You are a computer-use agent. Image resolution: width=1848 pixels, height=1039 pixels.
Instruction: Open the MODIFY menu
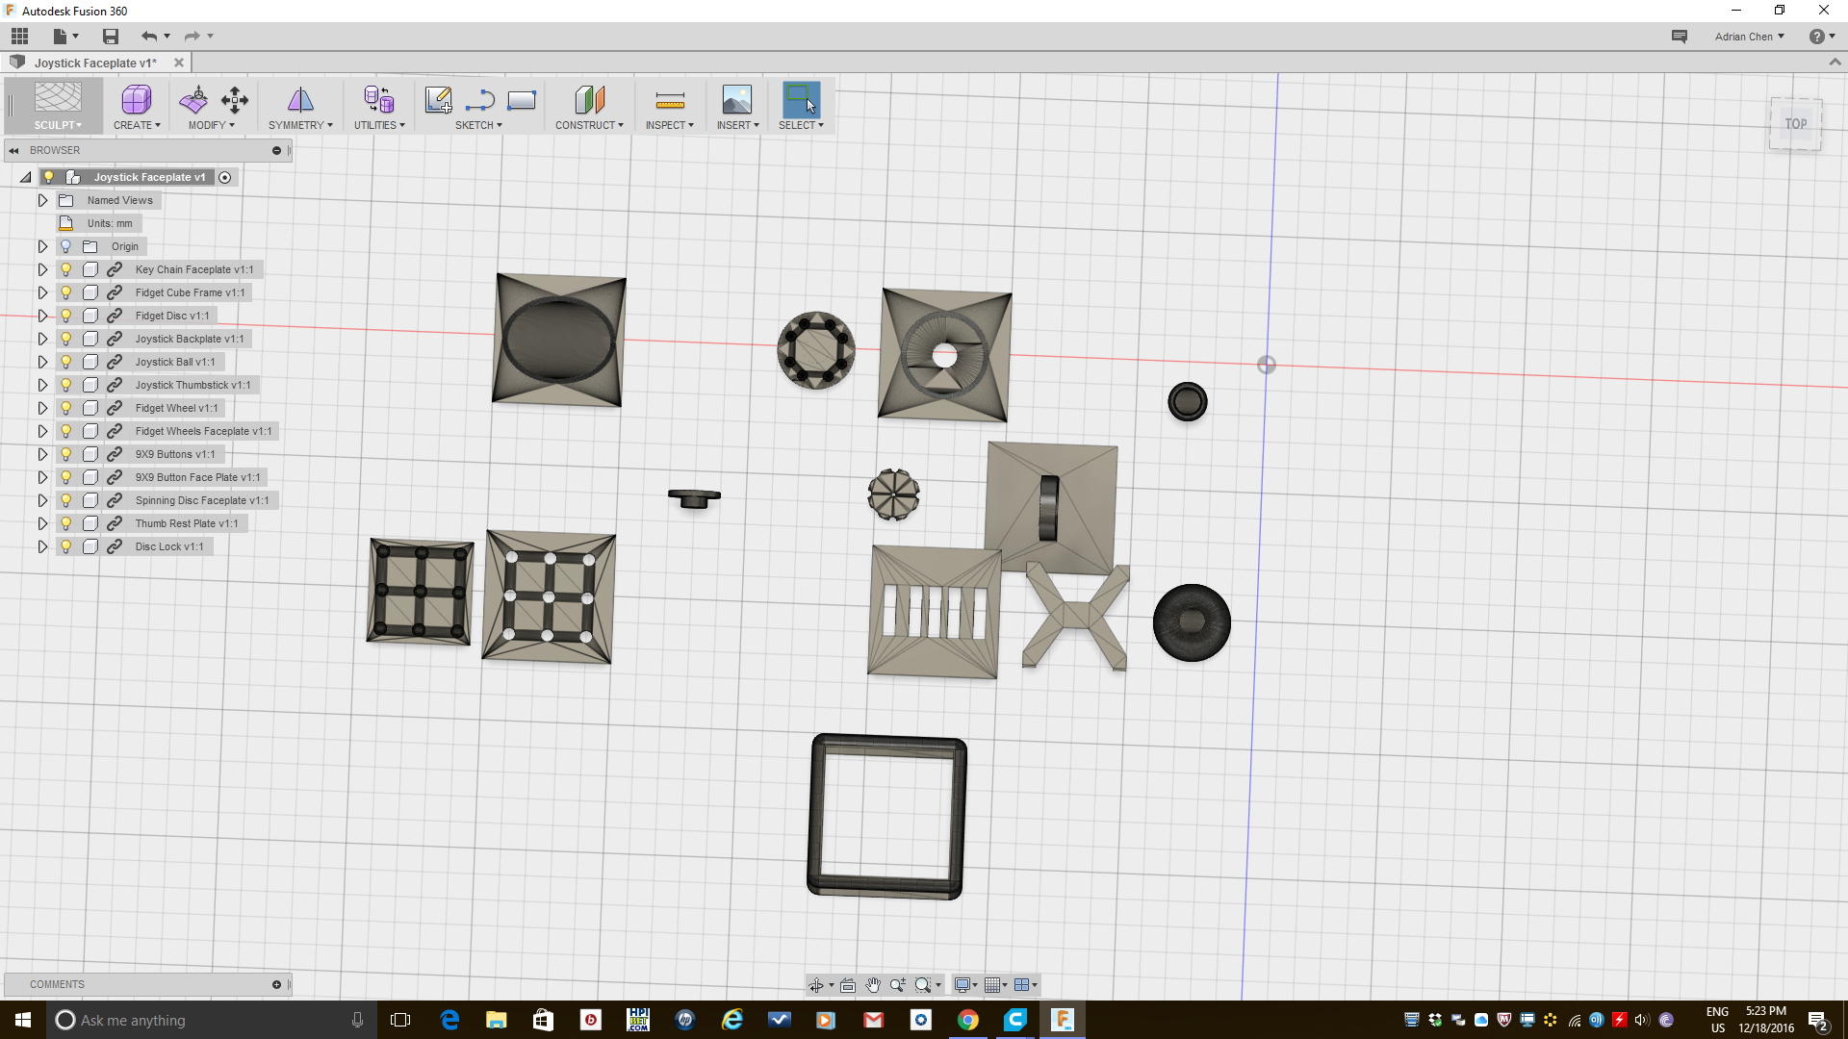[x=212, y=125]
